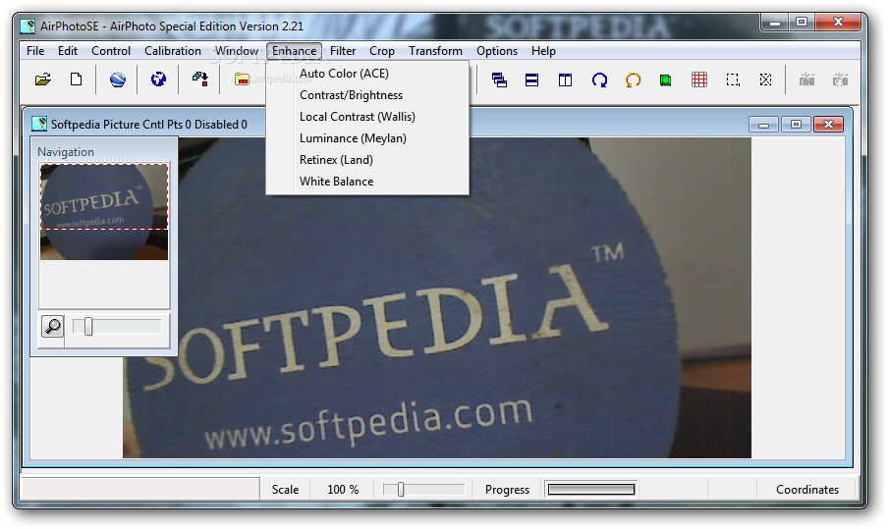
Task: Click the dashed selection rectangle icon
Action: click(733, 79)
